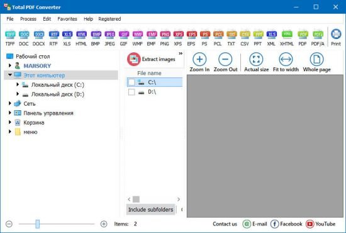Open the Edit menu

(47, 19)
